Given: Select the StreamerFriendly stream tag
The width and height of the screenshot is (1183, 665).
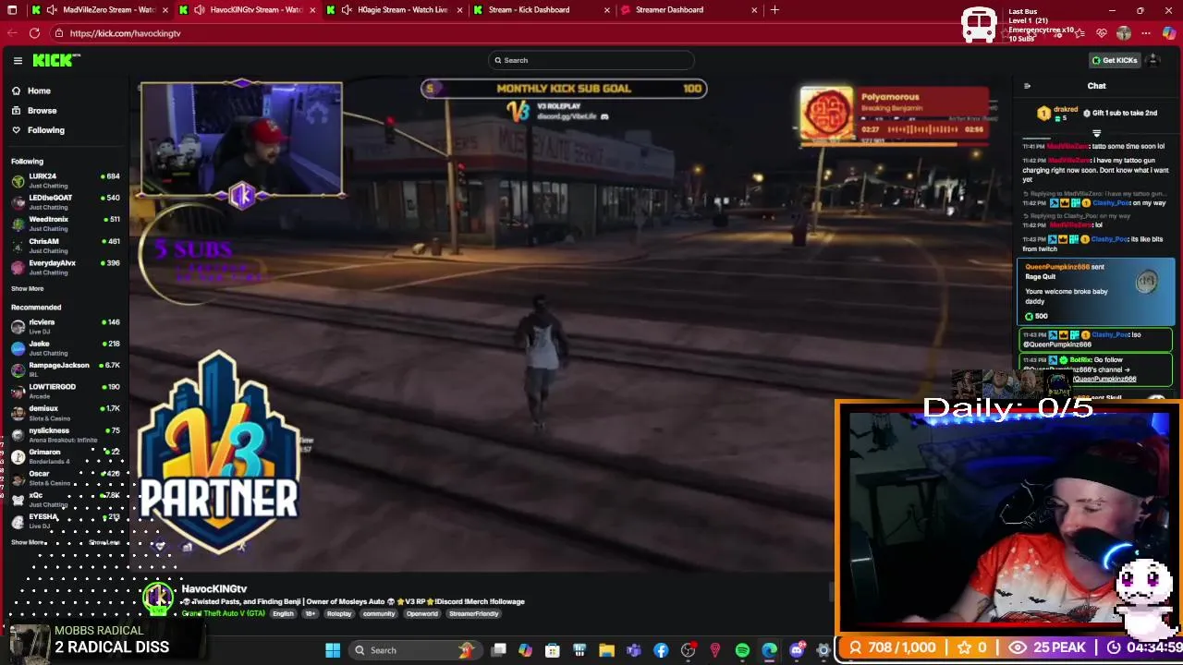Looking at the screenshot, I should (x=474, y=613).
